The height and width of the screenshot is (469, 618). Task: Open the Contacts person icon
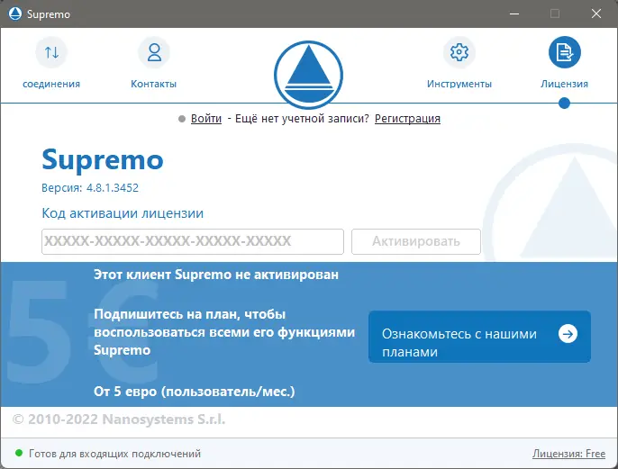point(154,52)
